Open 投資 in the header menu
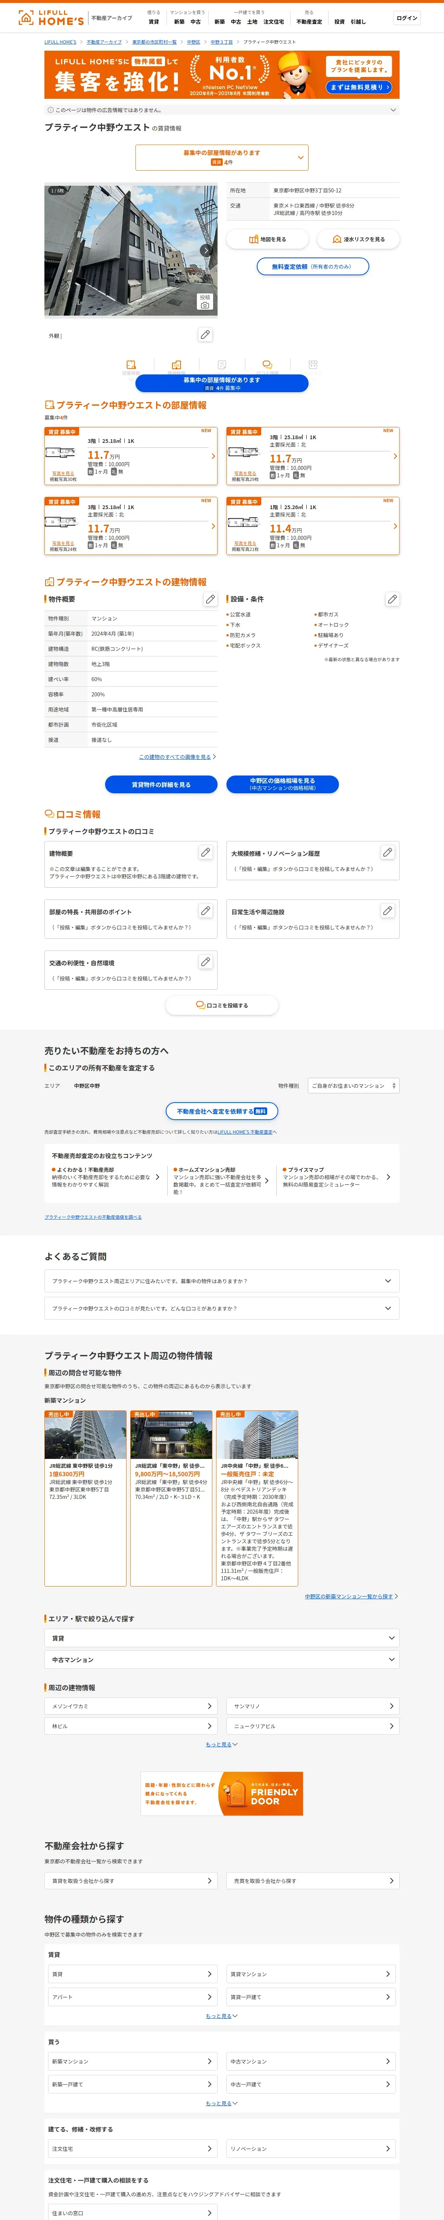444x2220 pixels. [x=339, y=21]
